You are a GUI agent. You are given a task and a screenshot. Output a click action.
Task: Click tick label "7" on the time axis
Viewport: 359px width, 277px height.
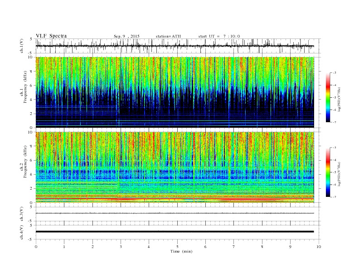(x=234, y=247)
